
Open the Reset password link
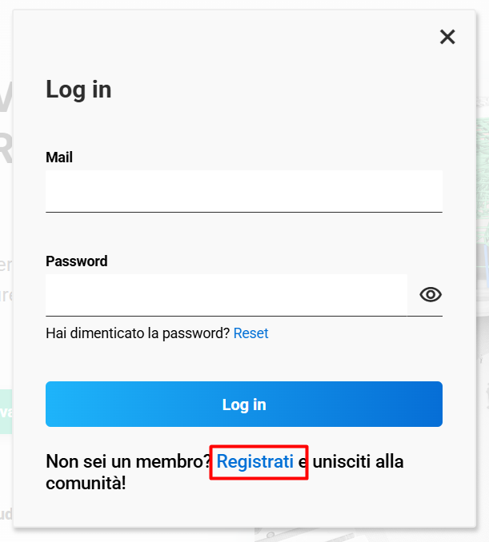pyautogui.click(x=251, y=333)
